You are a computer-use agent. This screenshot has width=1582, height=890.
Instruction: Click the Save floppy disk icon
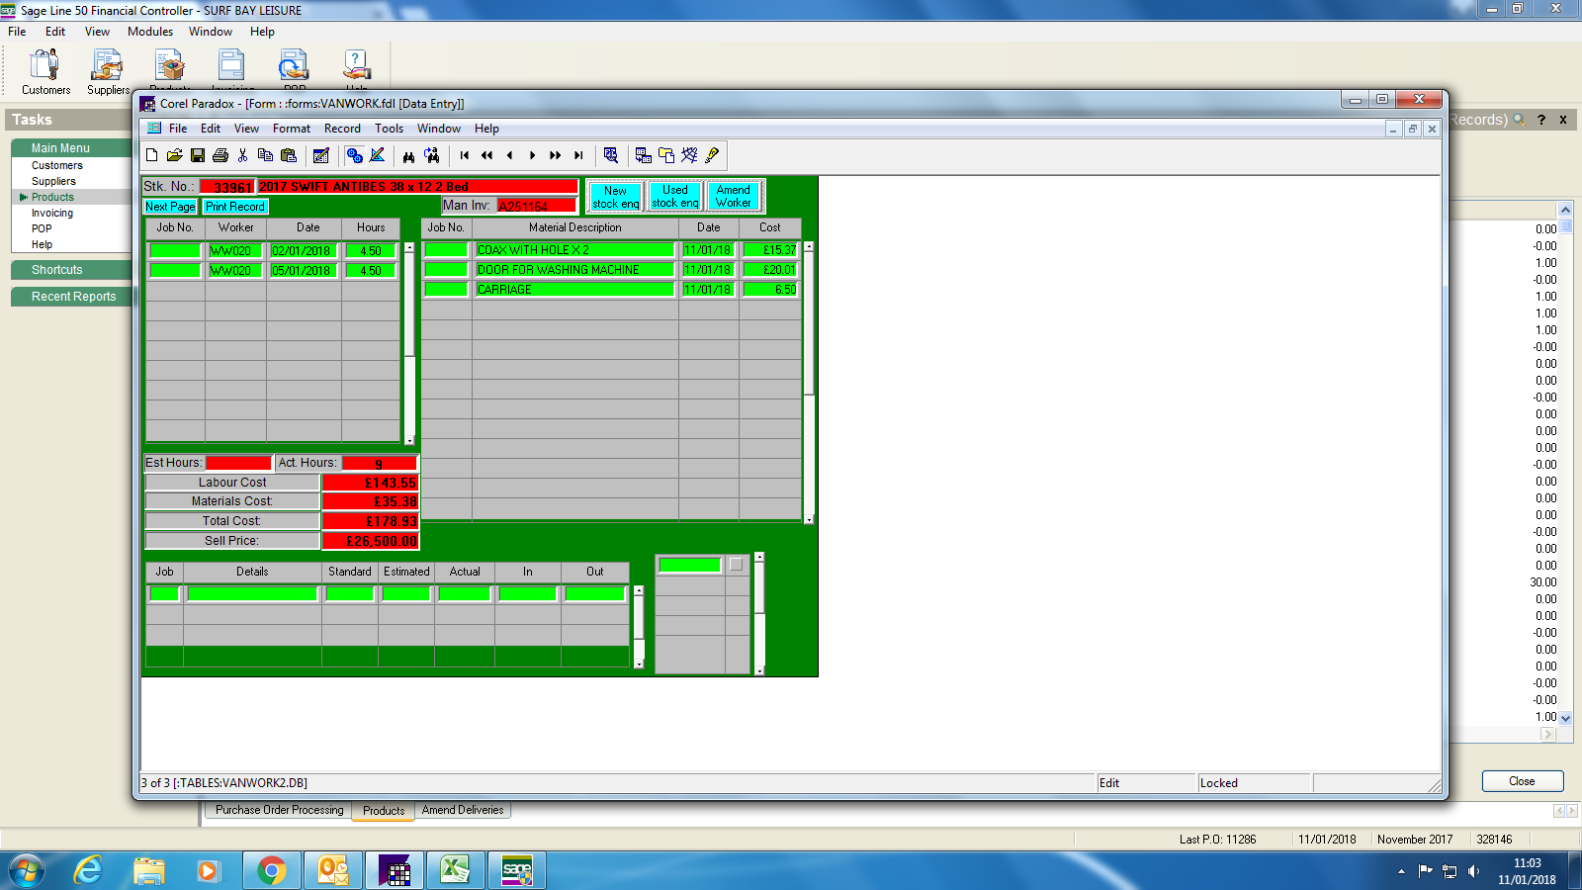[198, 155]
